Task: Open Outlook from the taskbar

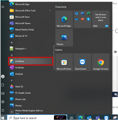Action: 89,118
